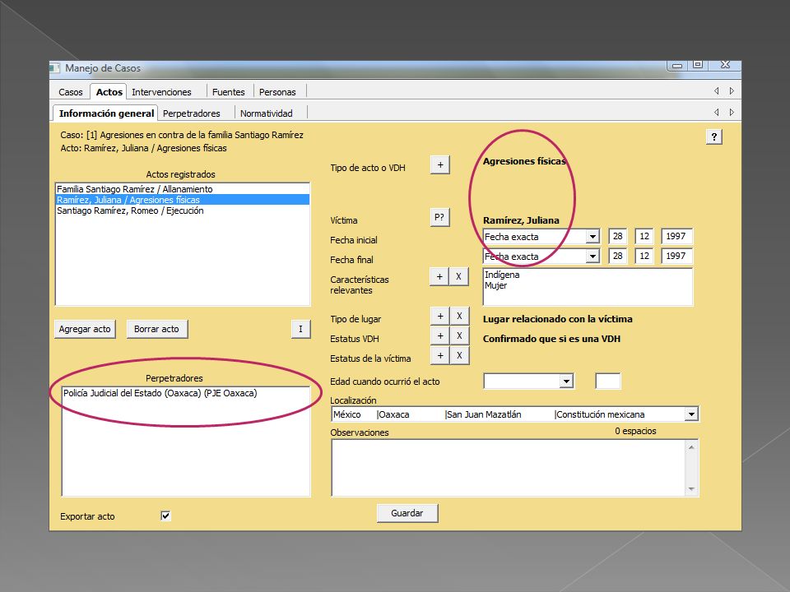
Task: Select Ramírez, Juliana / Agresiones físicas act
Action: pyautogui.click(x=182, y=200)
